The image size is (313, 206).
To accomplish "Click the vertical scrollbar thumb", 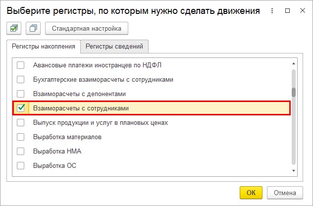I will click(x=293, y=93).
